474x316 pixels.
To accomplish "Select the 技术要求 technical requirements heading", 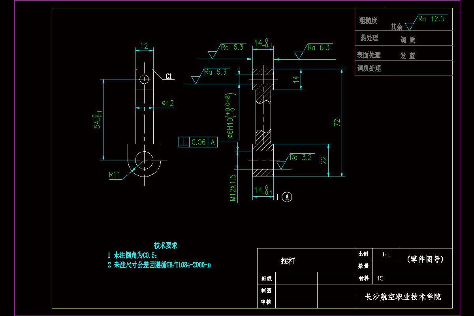I will [x=166, y=245].
